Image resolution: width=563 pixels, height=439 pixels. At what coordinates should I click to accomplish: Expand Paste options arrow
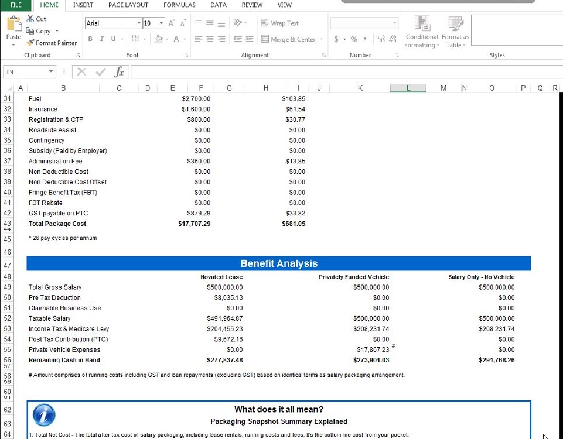coord(13,45)
